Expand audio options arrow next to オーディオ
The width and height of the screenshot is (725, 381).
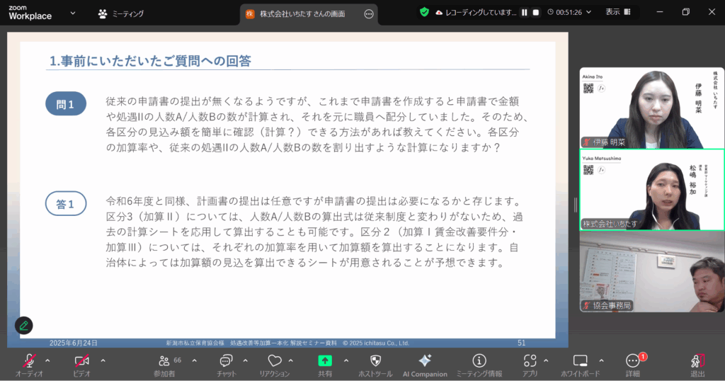(x=47, y=360)
